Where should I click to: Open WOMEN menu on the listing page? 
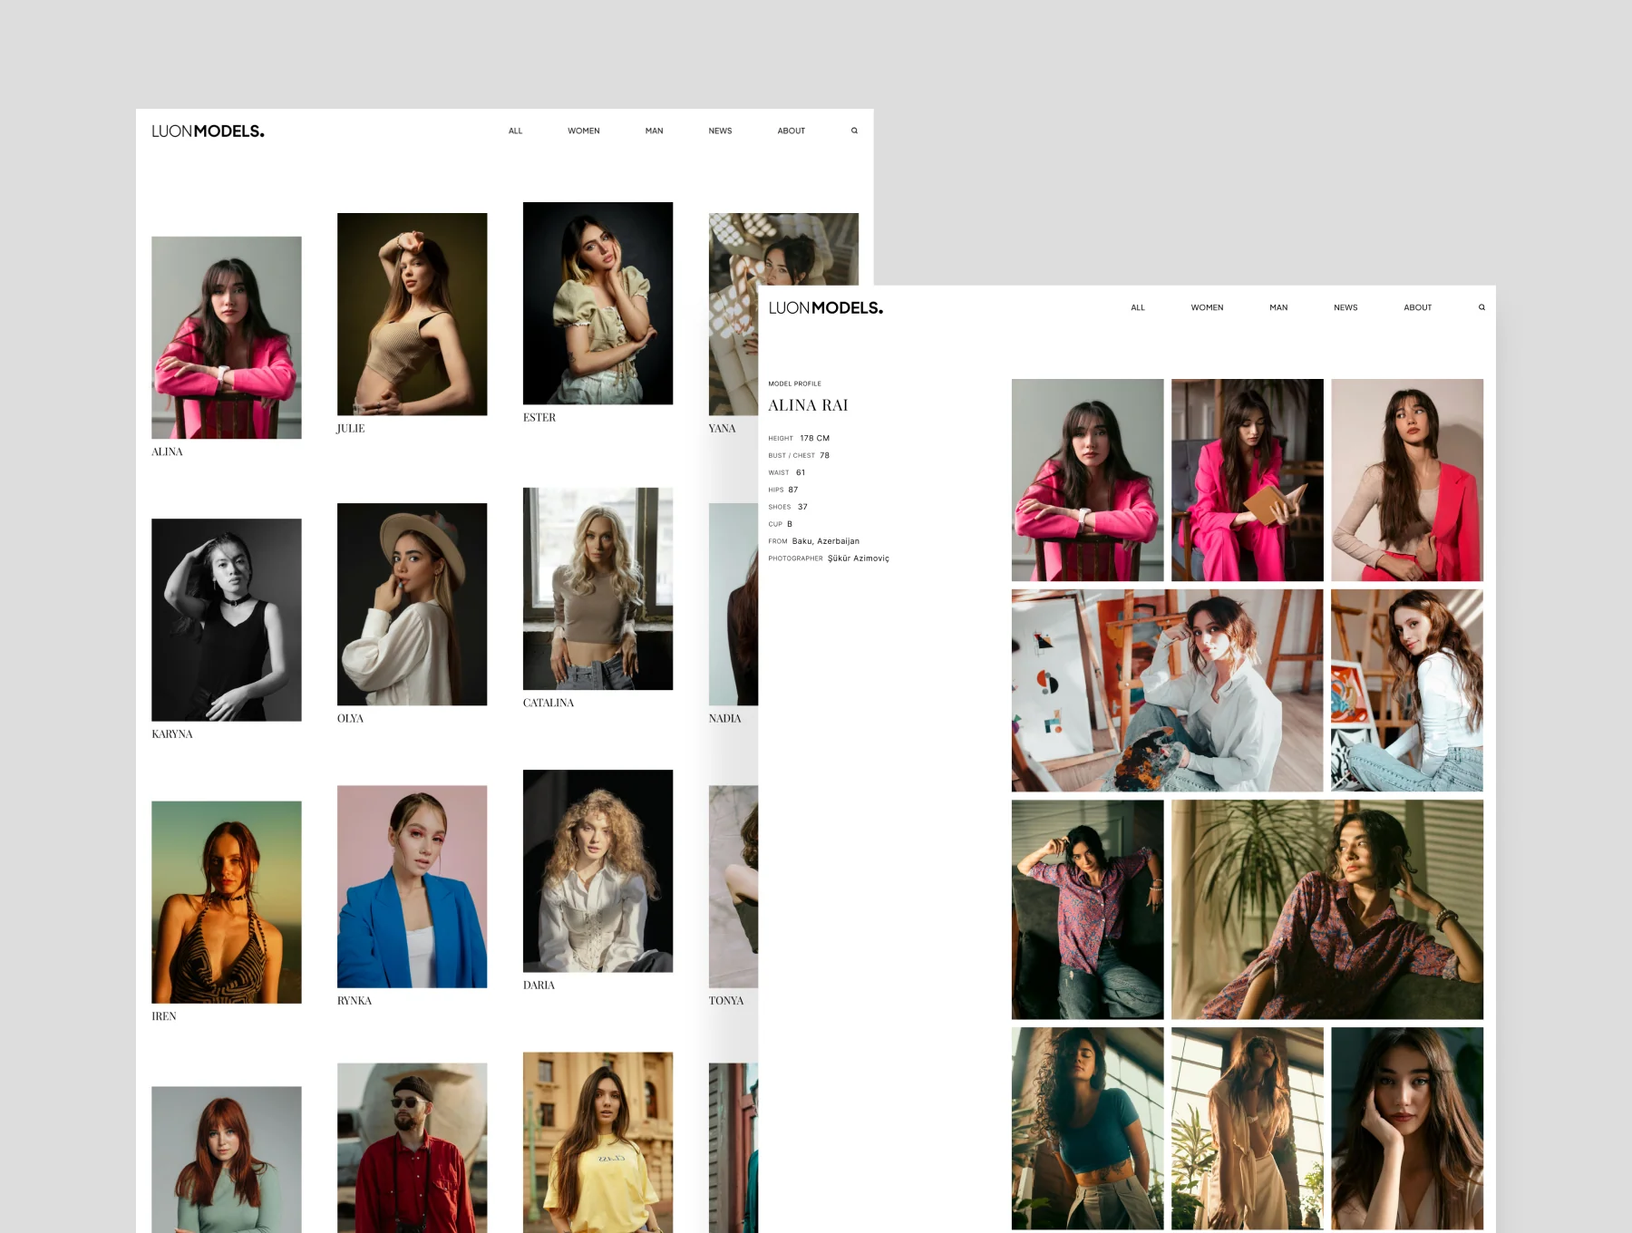coord(584,131)
